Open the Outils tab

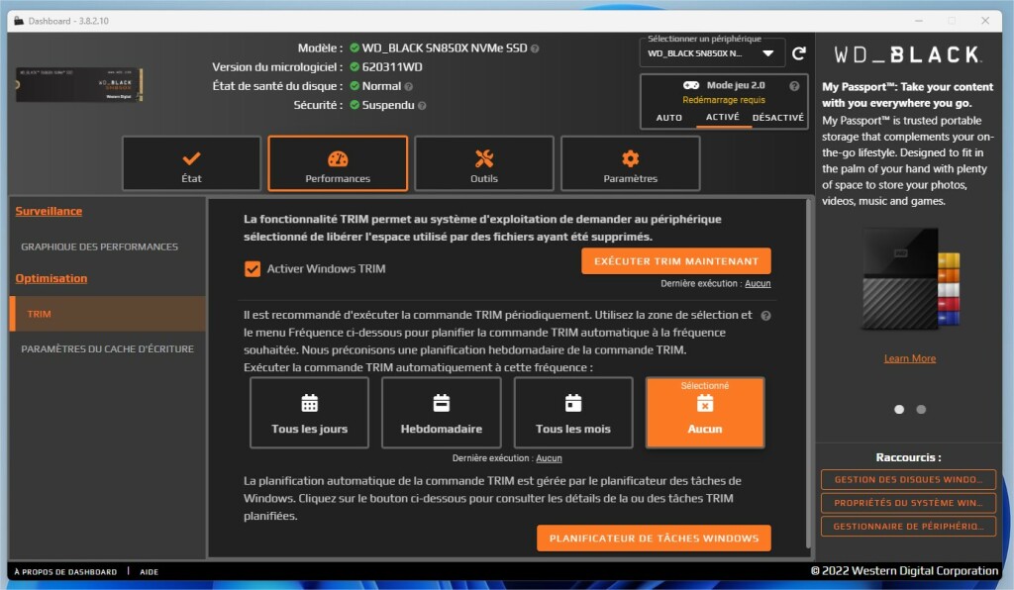tap(483, 163)
